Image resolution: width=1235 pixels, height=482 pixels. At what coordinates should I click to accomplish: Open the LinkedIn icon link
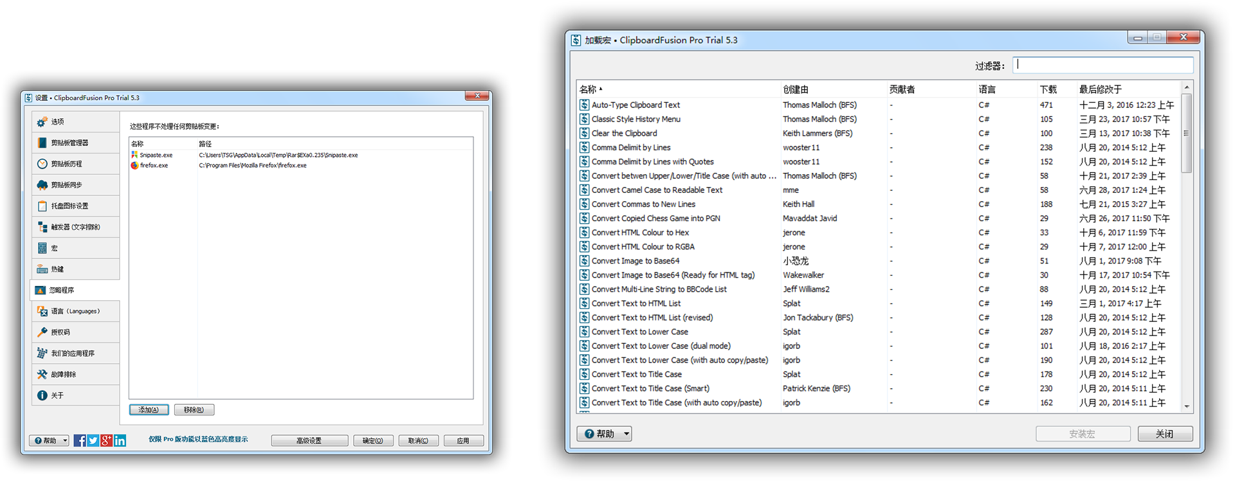120,440
